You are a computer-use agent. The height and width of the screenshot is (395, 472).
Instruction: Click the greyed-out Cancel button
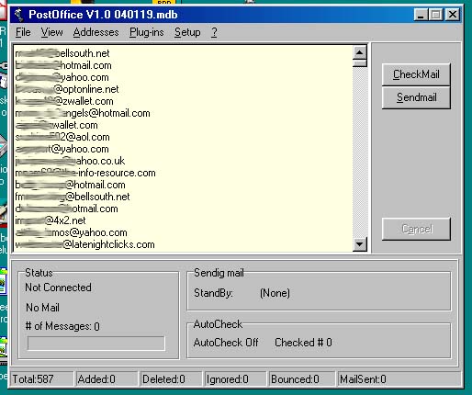tap(416, 229)
